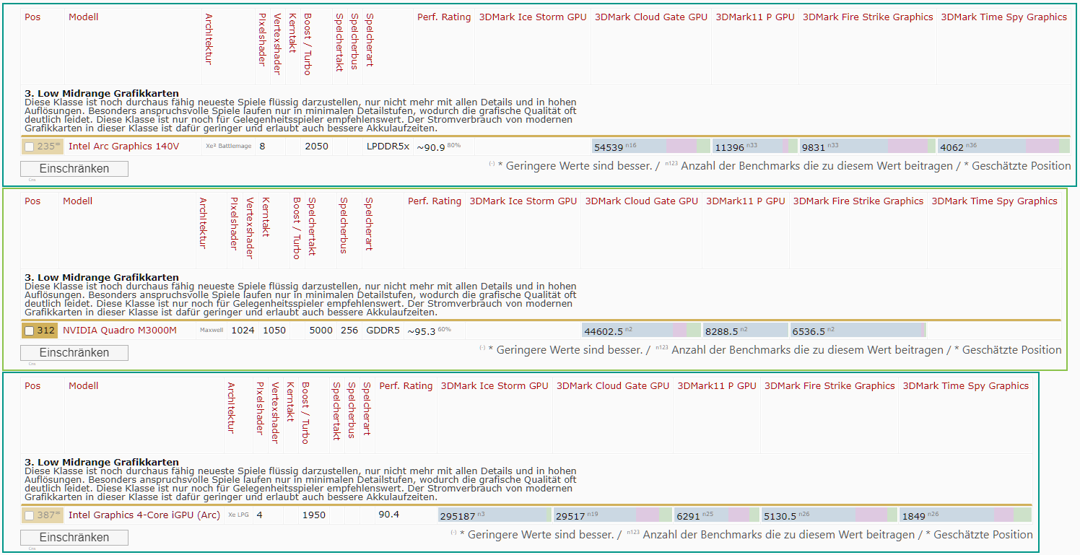Sort by Vertexshader in the Quadro M3000M table

[x=249, y=228]
